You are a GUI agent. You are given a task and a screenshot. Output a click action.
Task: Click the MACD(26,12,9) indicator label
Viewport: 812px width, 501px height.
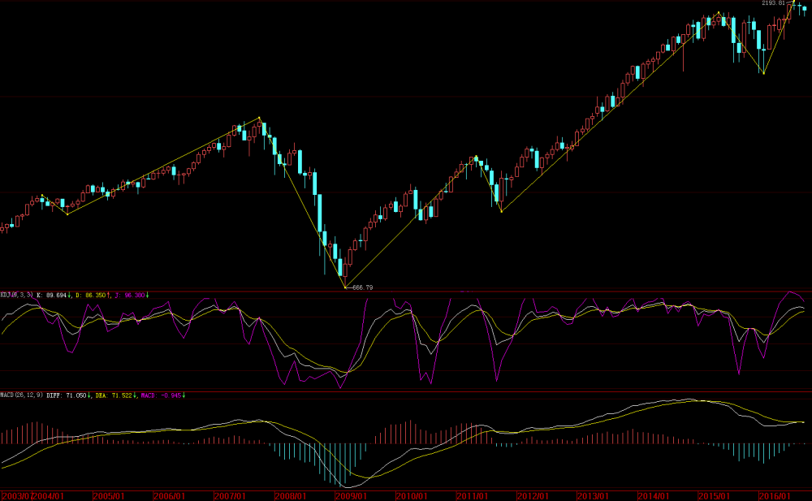coord(19,395)
